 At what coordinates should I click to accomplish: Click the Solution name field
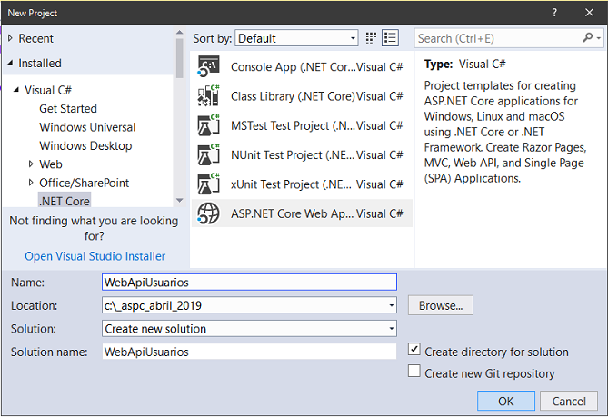(x=249, y=352)
